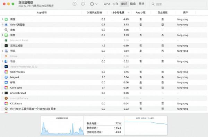Sort by 对能耗的影响 column header
This screenshot has width=208, height=137.
point(95,12)
